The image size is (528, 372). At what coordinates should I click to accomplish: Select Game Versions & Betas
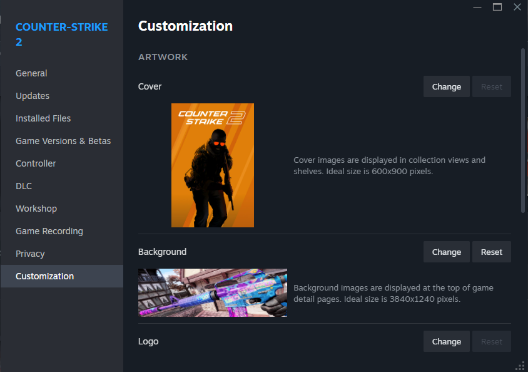63,141
